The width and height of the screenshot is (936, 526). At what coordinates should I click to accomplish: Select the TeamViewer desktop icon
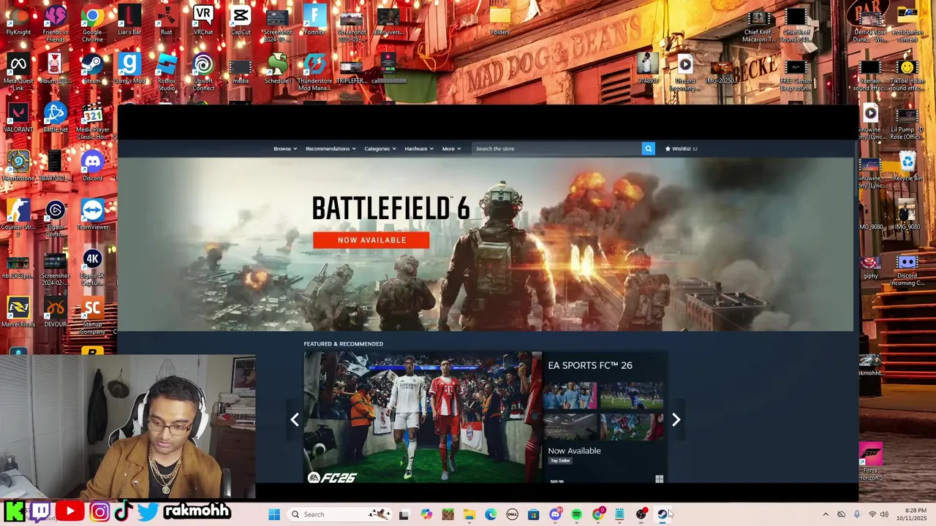(92, 215)
